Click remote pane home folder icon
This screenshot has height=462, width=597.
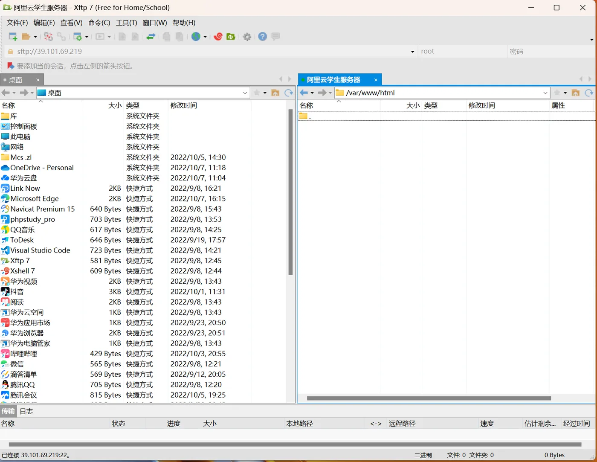point(575,93)
